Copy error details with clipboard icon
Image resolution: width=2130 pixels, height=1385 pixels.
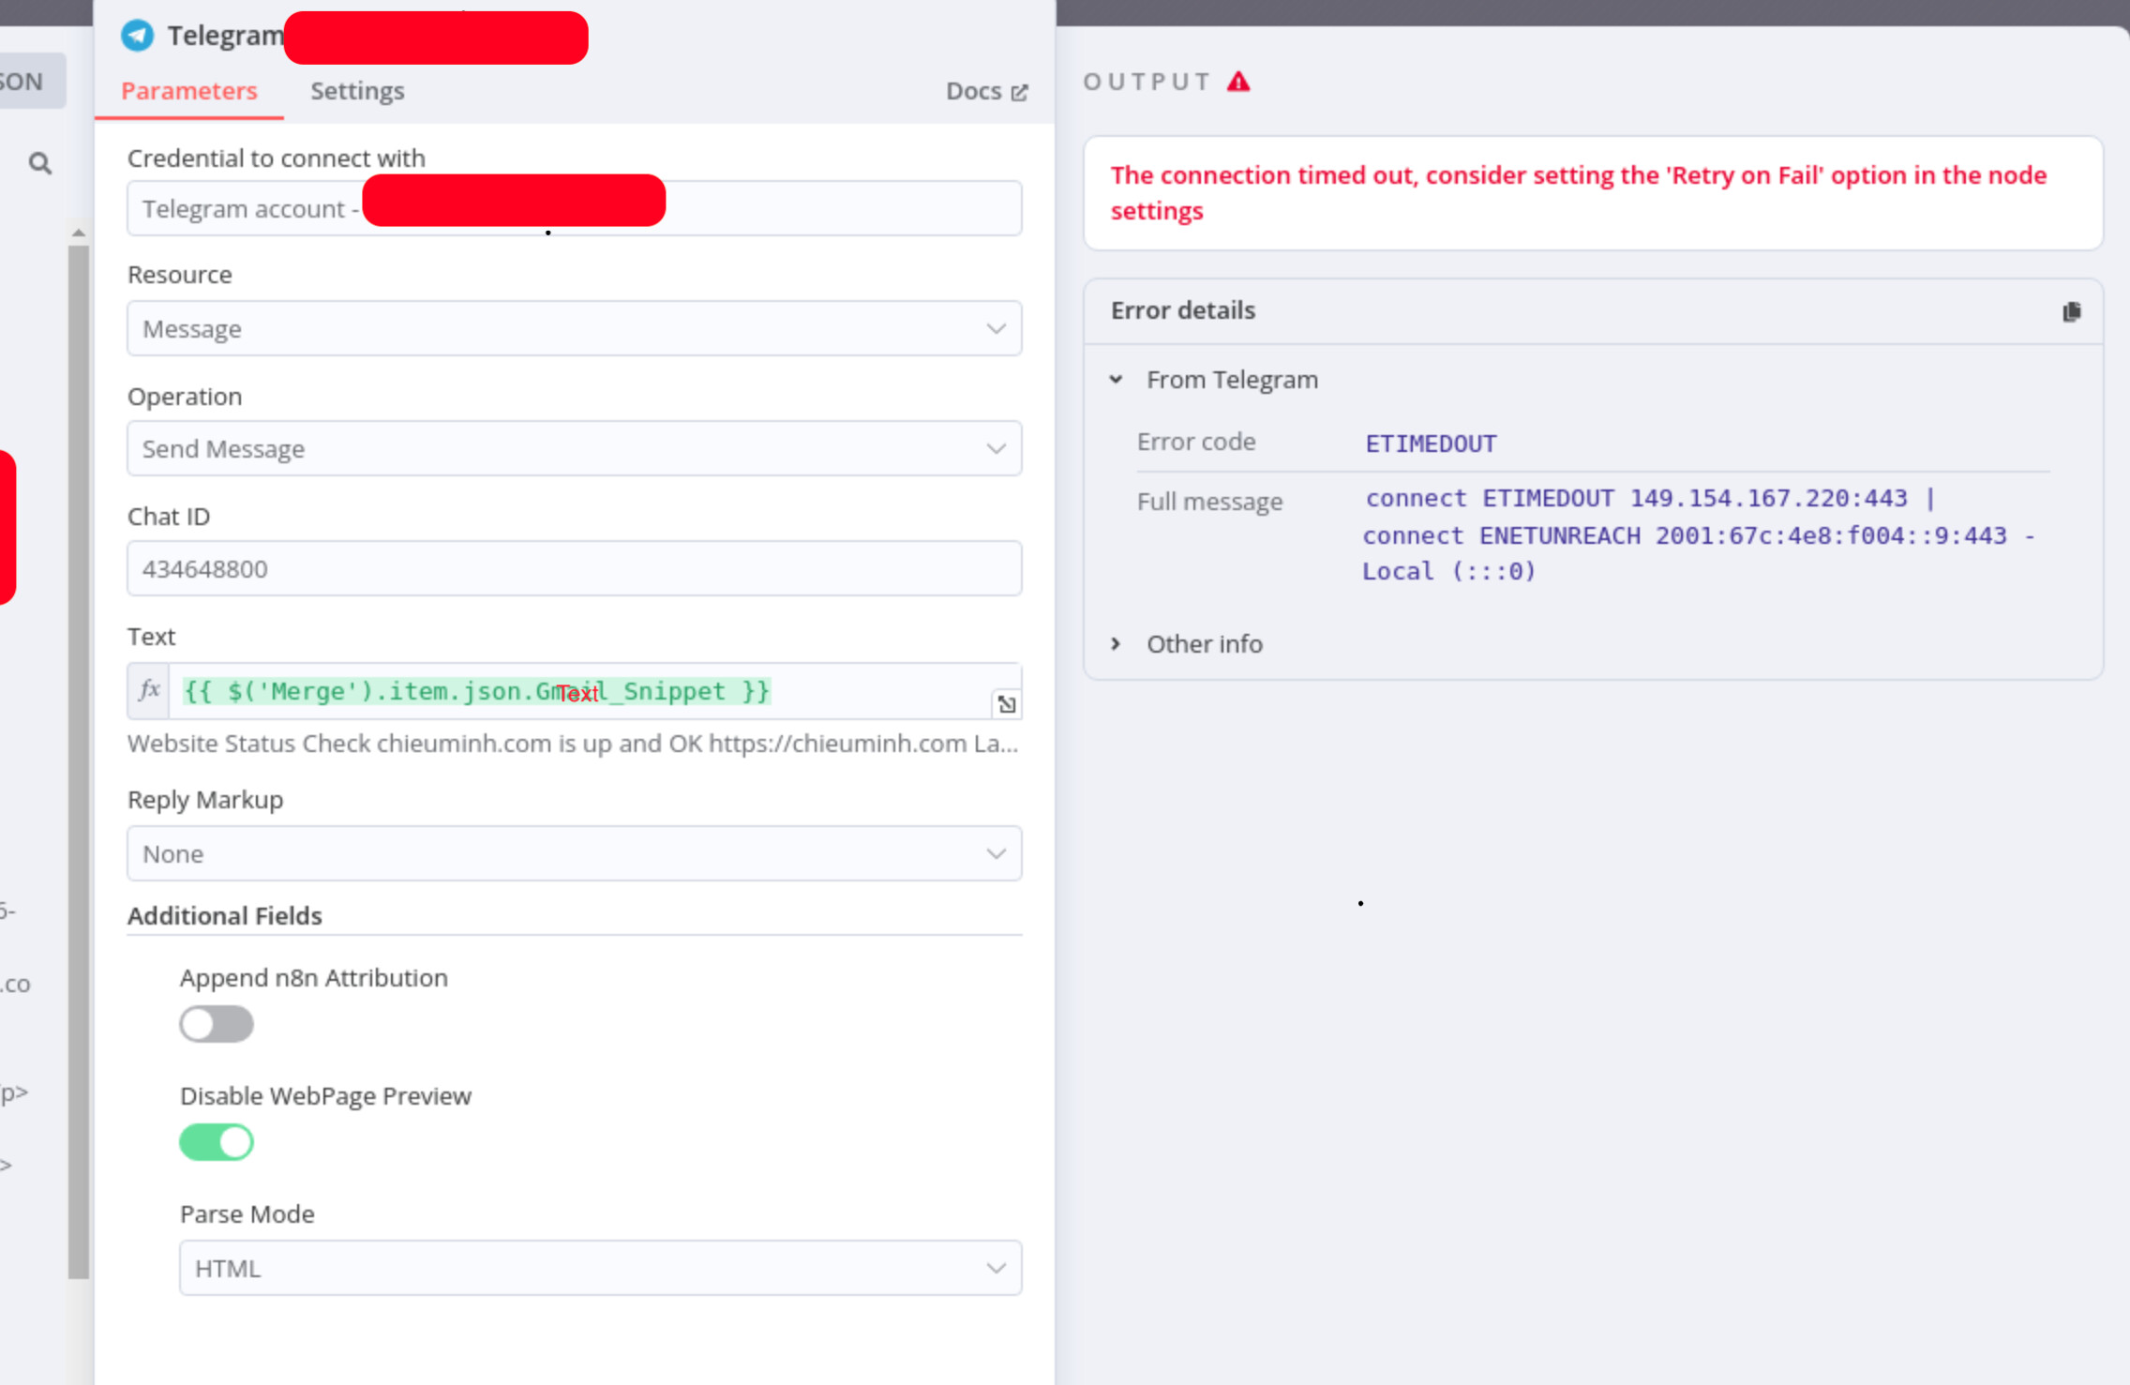(x=2071, y=311)
